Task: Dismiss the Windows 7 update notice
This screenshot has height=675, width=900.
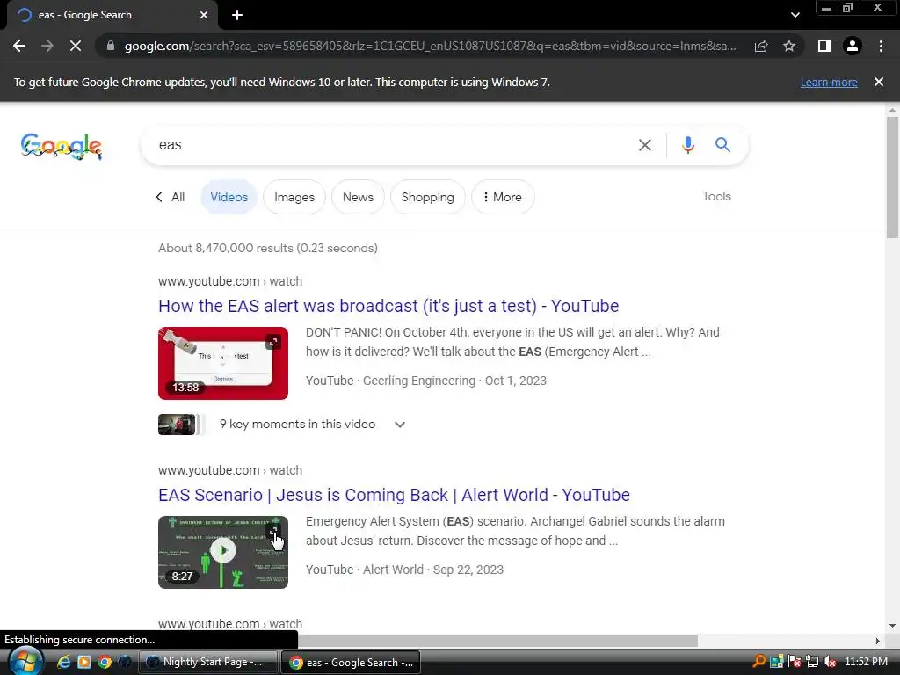Action: 879,82
